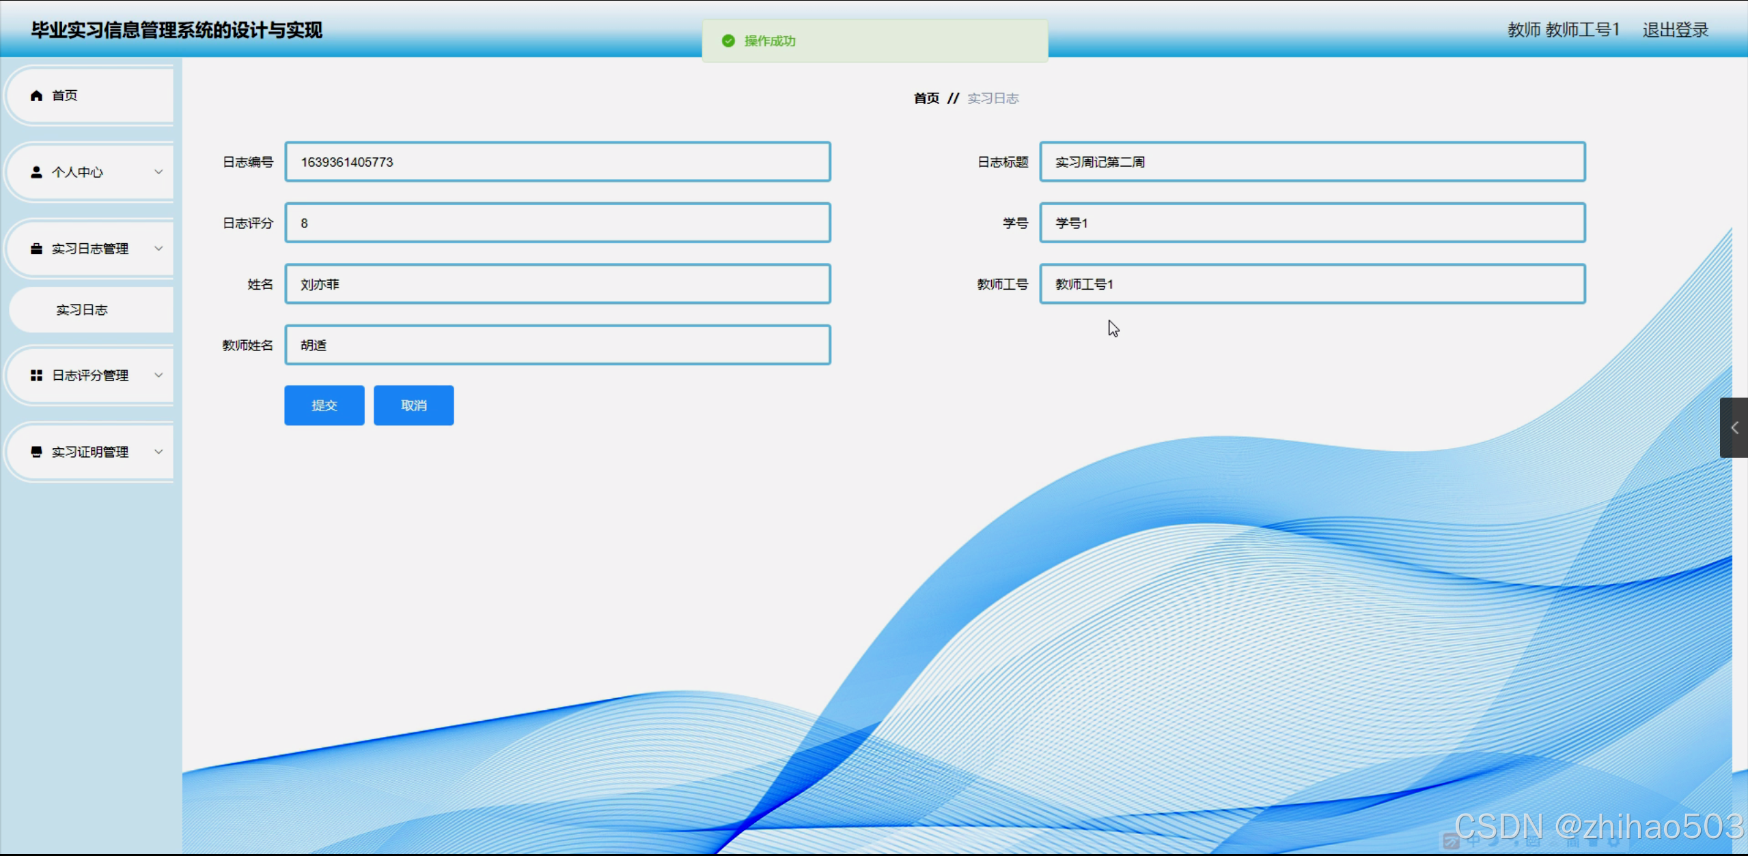
Task: Click the 首页 breadcrumb link
Action: [926, 98]
